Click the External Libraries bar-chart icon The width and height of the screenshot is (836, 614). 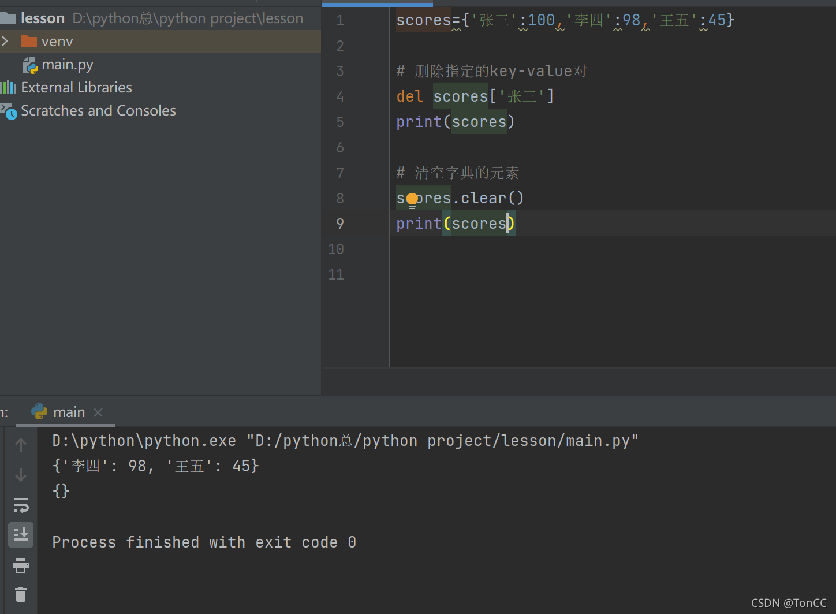8,88
